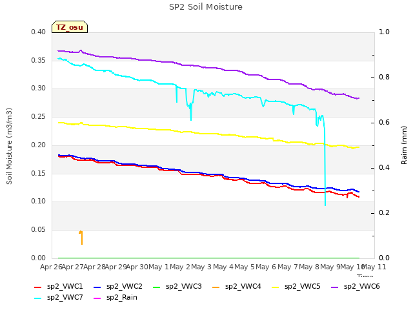
Task: Click the Soil Moisture (m3/m3) axis label
Action: 9,146
